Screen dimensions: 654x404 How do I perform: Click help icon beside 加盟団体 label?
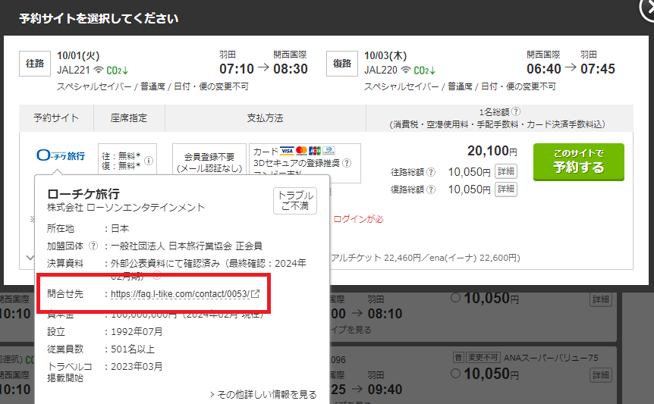[x=93, y=246]
